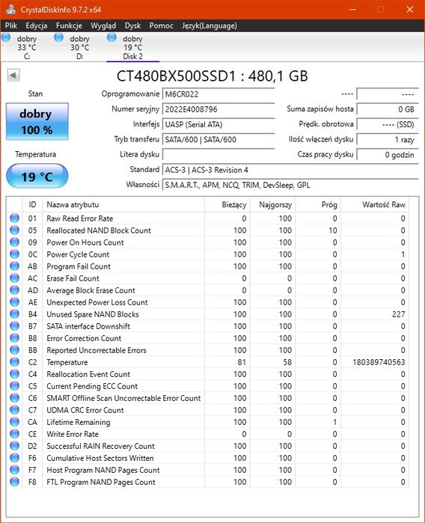Click status orb of Program Fail Count
This screenshot has height=523, width=425.
tap(14, 266)
